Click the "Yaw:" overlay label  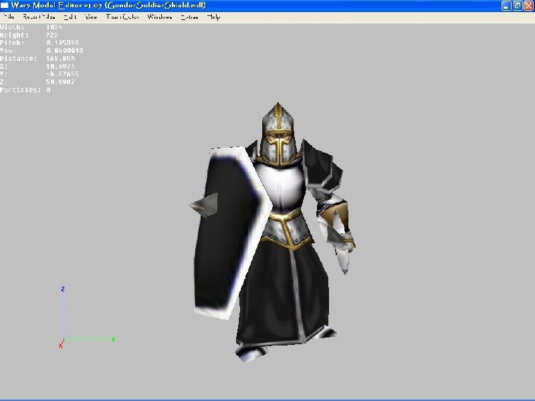click(8, 51)
